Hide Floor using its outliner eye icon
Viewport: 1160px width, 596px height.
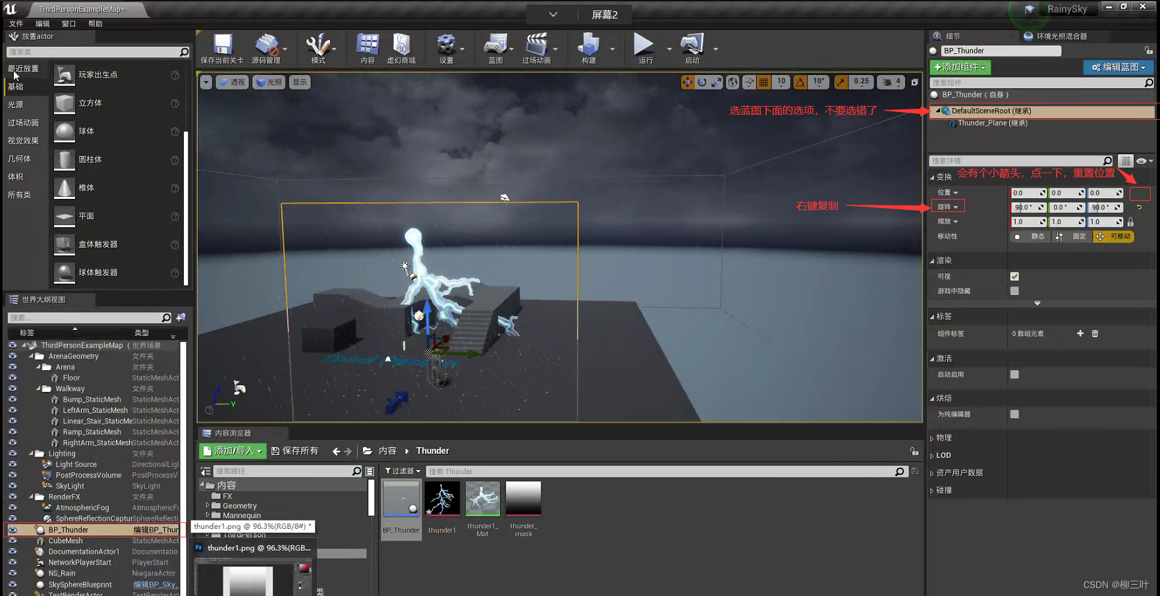(12, 378)
